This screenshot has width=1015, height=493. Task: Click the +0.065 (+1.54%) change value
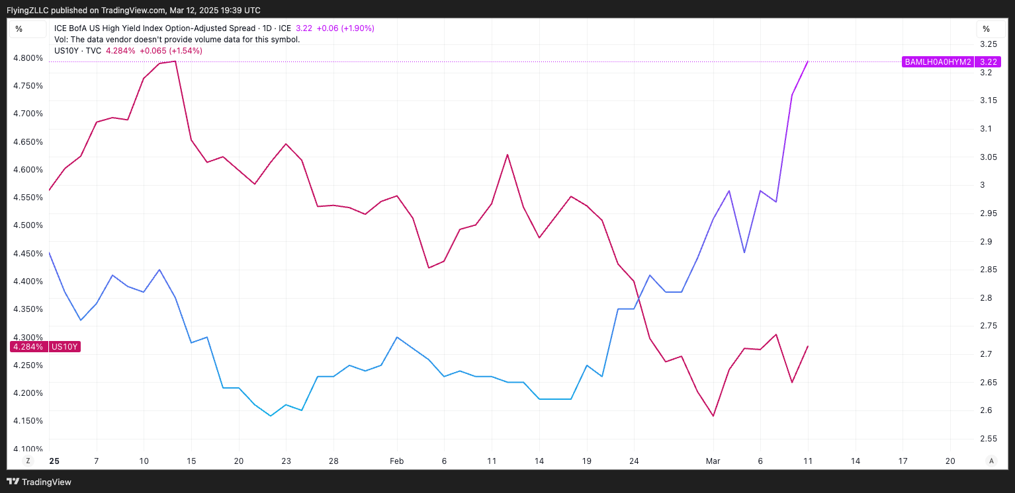171,50
